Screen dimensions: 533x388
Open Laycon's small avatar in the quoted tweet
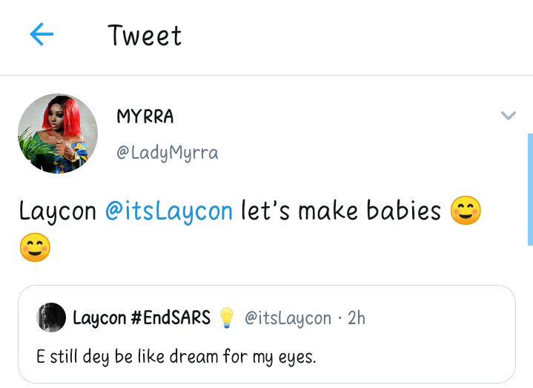pyautogui.click(x=51, y=318)
